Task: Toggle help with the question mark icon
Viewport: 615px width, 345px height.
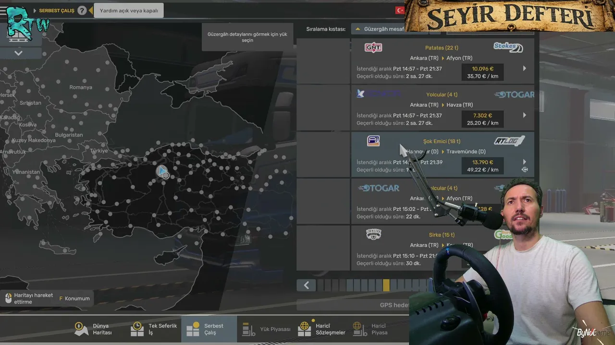Action: click(x=82, y=10)
